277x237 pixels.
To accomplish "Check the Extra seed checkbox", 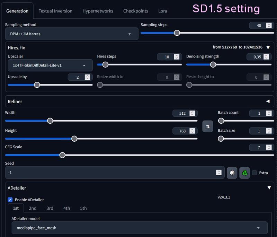I will coord(254,173).
